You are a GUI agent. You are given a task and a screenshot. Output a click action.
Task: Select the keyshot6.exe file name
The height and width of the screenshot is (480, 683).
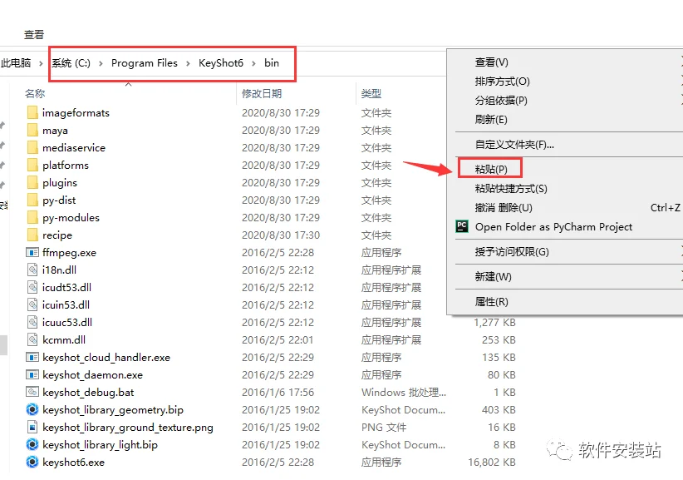74,463
